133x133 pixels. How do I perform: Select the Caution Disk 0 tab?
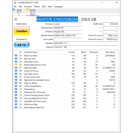pos(32,12)
